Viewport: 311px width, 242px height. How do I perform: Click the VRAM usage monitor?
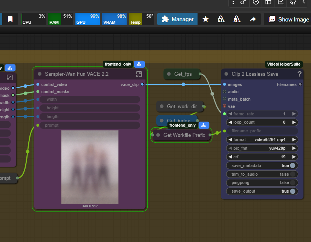[x=115, y=19]
